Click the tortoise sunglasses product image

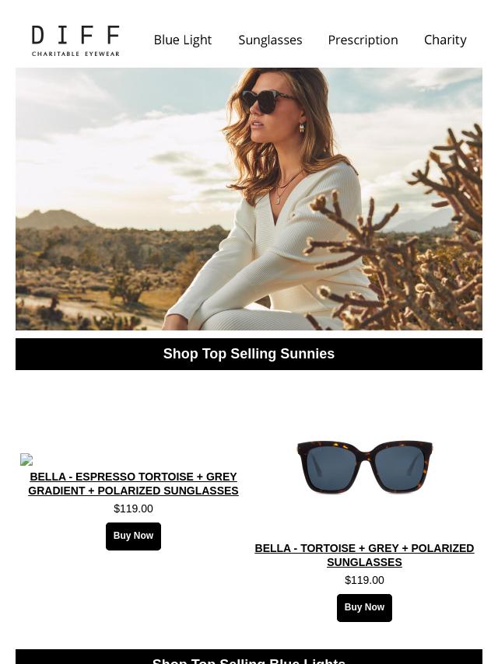(x=364, y=467)
